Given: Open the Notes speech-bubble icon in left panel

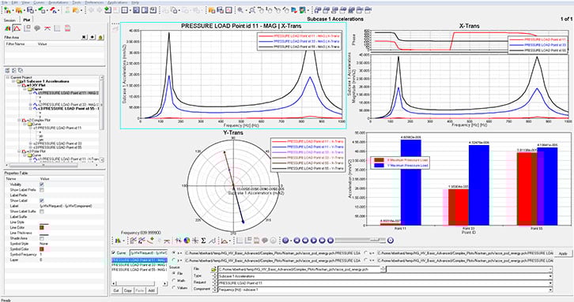Looking at the screenshot, I should coord(37,28).
